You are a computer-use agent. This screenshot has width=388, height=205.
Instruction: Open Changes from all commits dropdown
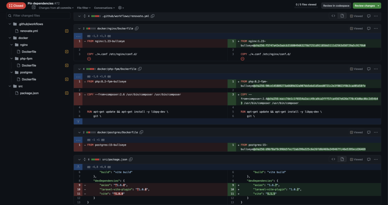[56, 8]
